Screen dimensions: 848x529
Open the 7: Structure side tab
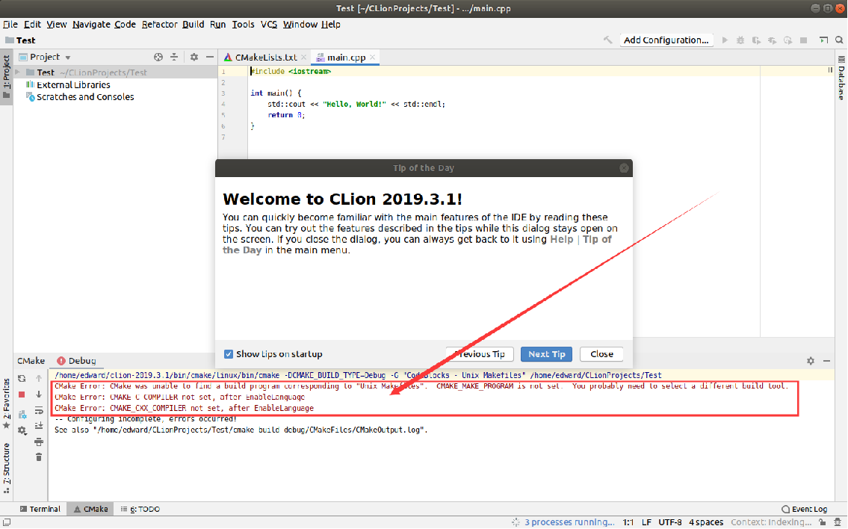click(x=7, y=468)
